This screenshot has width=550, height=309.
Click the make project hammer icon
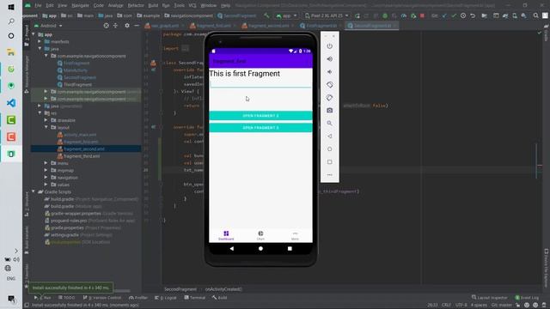(x=266, y=15)
